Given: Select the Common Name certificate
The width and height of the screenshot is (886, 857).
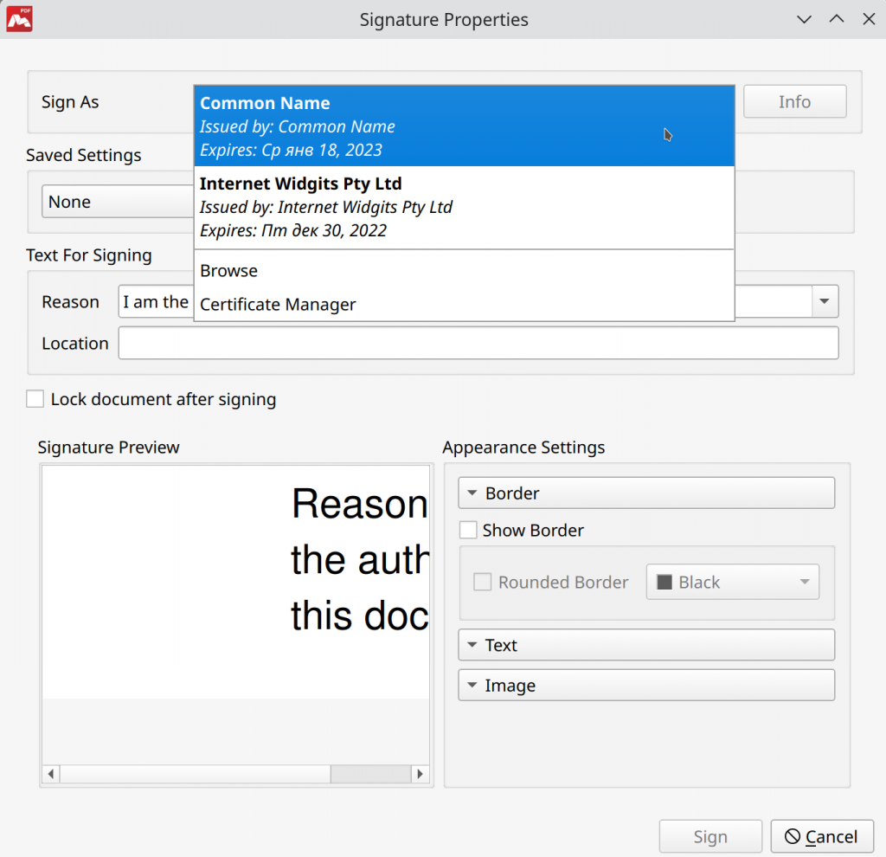Looking at the screenshot, I should (464, 125).
